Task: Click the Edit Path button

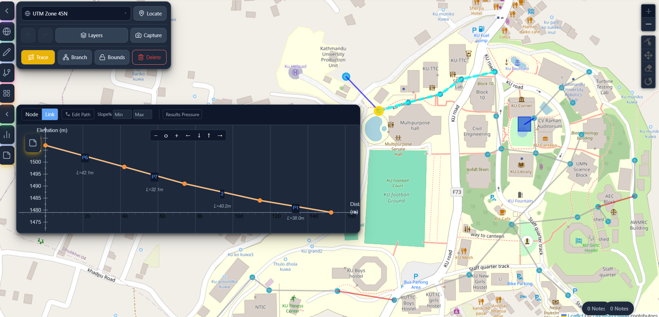Action: 78,114
